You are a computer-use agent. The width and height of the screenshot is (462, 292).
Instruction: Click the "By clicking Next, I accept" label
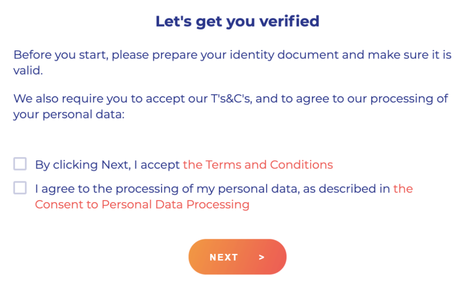tap(107, 165)
